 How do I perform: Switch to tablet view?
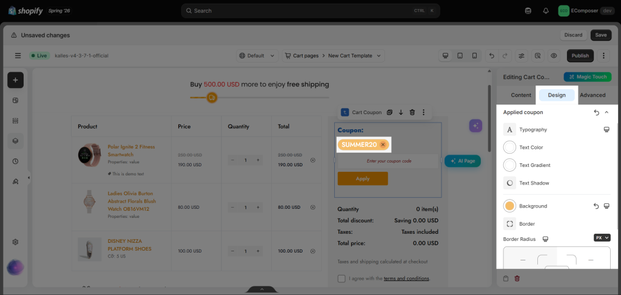[460, 56]
